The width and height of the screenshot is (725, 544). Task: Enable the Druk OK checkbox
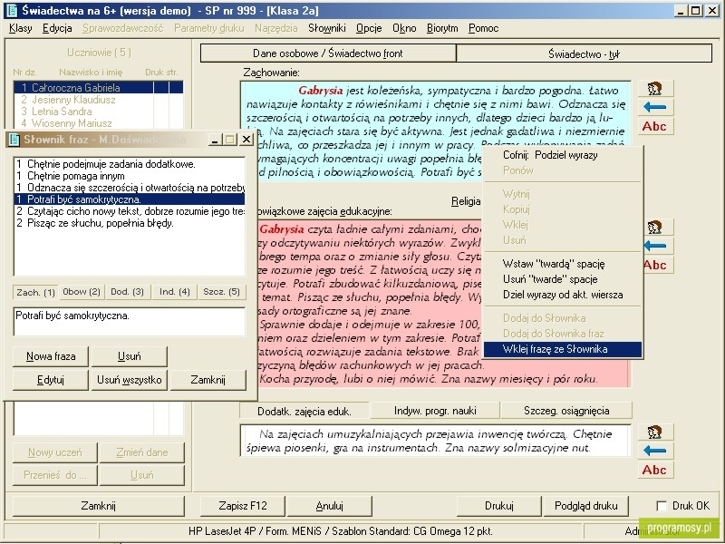[x=662, y=506]
